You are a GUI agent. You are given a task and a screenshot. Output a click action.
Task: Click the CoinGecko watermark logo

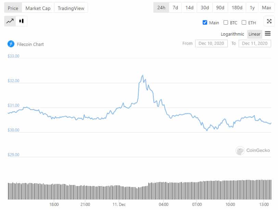pyautogui.click(x=240, y=150)
